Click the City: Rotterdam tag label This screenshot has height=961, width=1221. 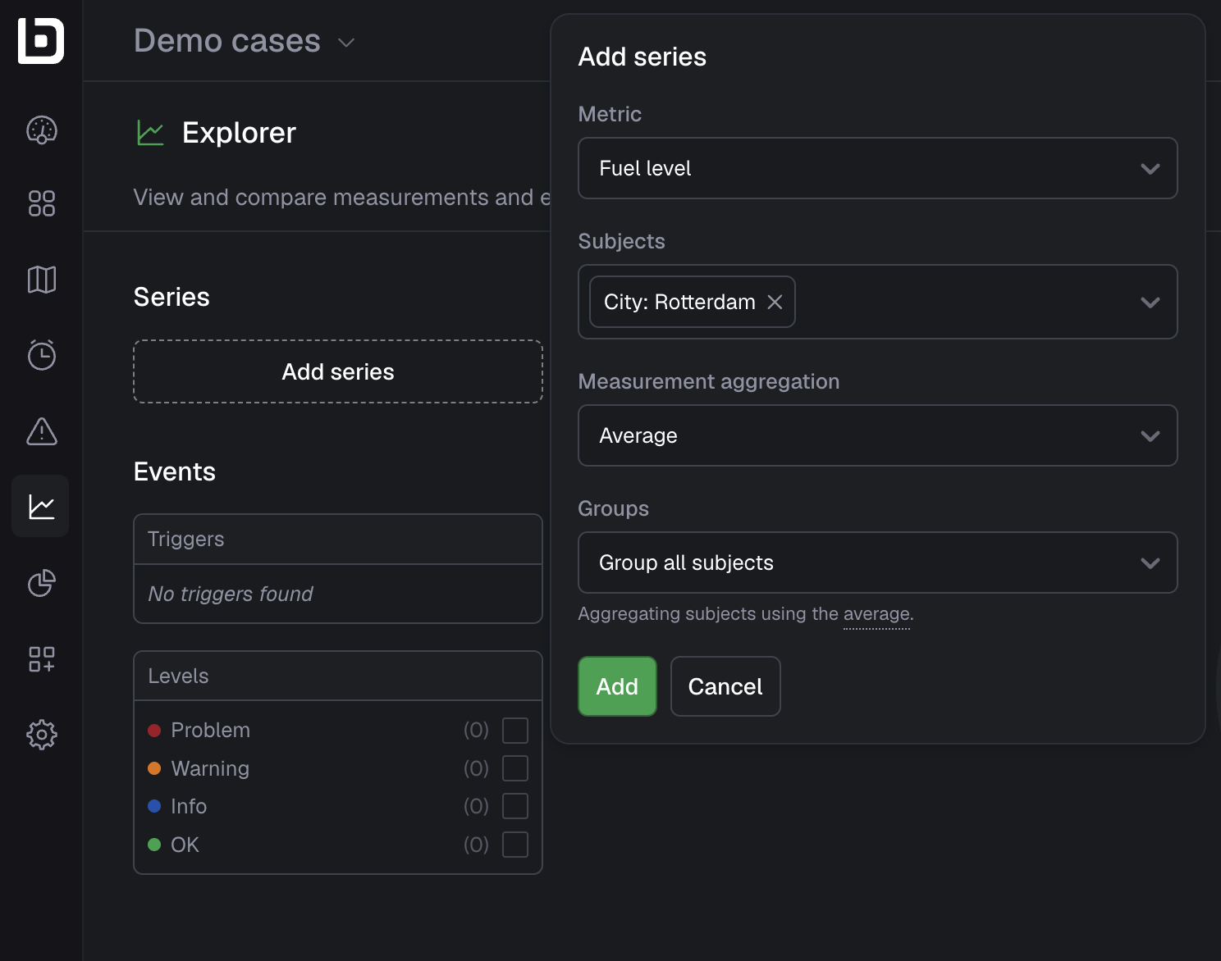(x=679, y=302)
